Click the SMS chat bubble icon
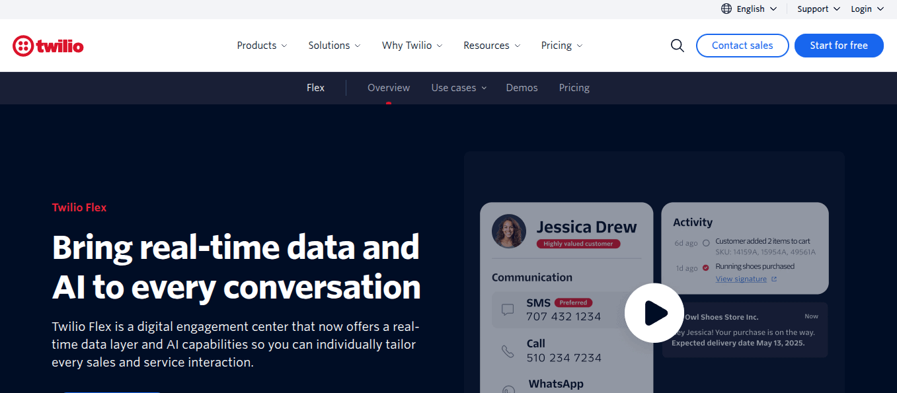897x393 pixels. 508,310
